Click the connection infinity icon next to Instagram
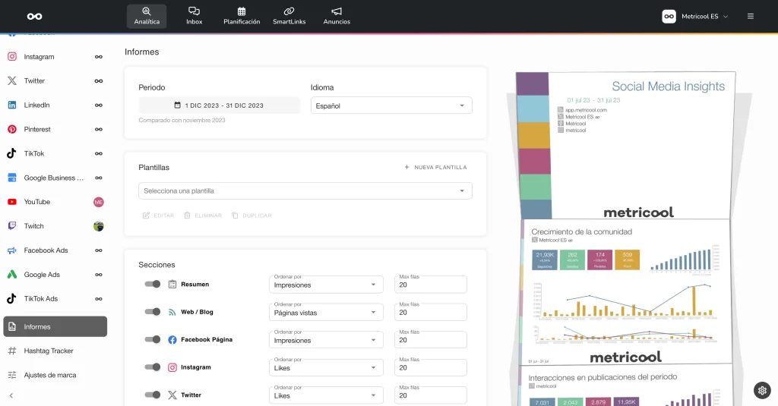 click(x=99, y=57)
